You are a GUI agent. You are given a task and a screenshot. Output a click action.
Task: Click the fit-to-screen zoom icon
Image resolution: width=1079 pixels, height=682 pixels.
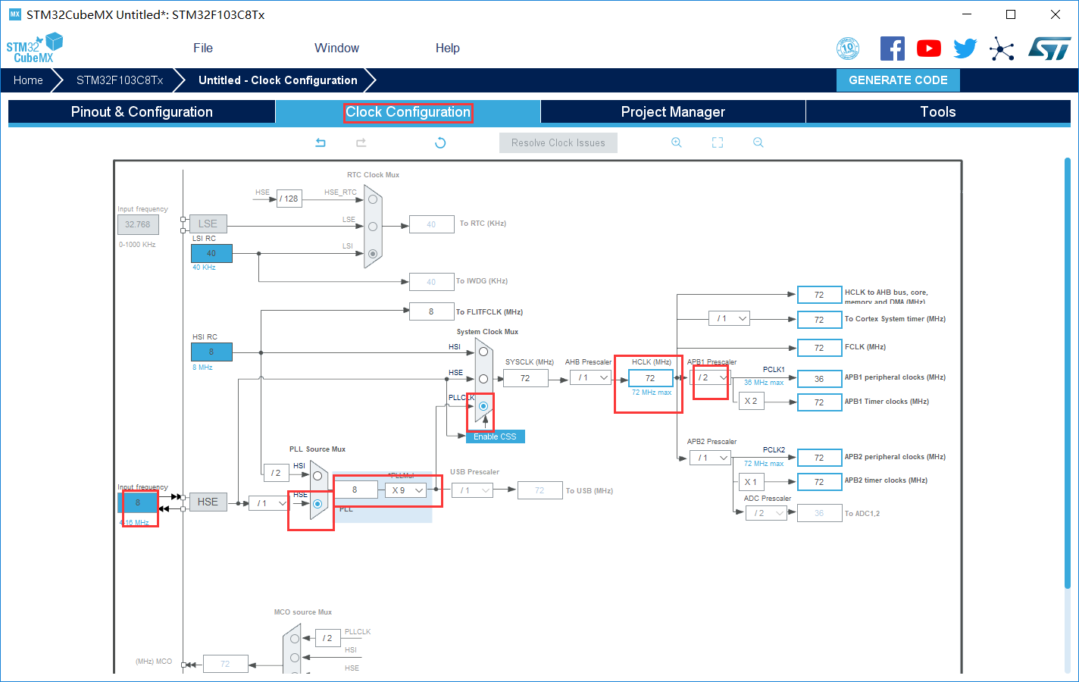point(718,142)
